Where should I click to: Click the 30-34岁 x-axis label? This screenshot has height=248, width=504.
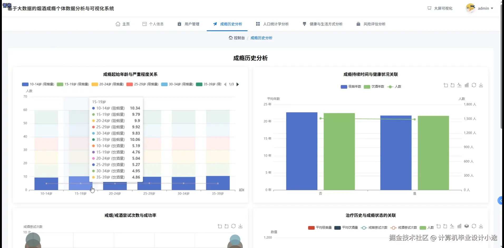(x=183, y=194)
